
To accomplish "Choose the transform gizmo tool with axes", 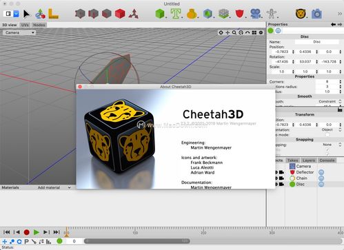I will [x=40, y=14].
